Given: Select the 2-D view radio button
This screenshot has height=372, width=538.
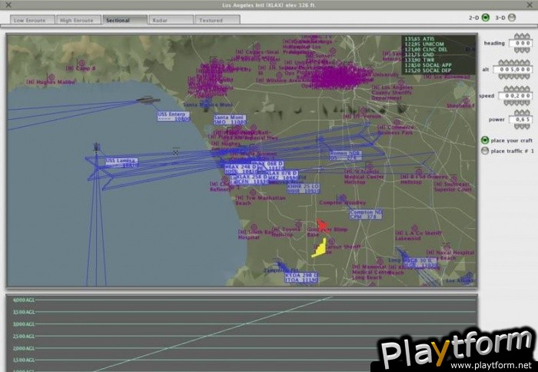Looking at the screenshot, I should pos(486,17).
